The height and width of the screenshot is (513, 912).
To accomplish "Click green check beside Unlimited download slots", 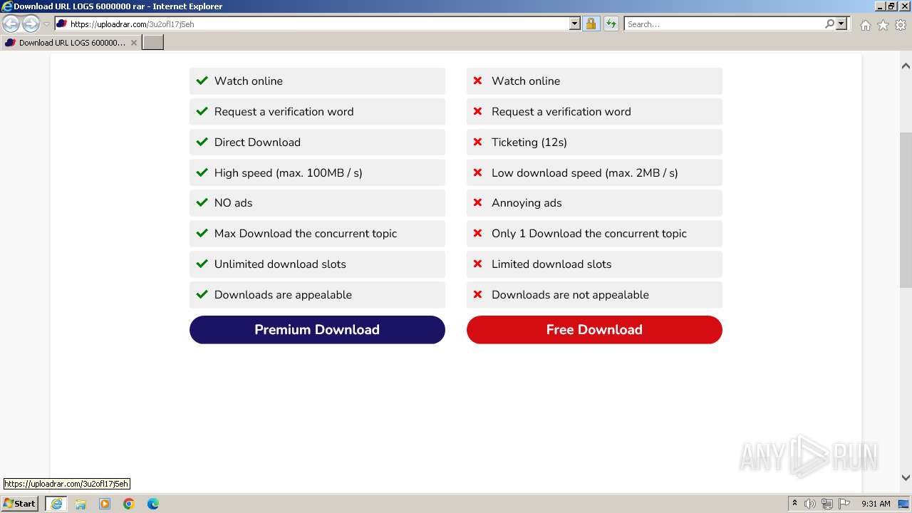I will coord(202,264).
